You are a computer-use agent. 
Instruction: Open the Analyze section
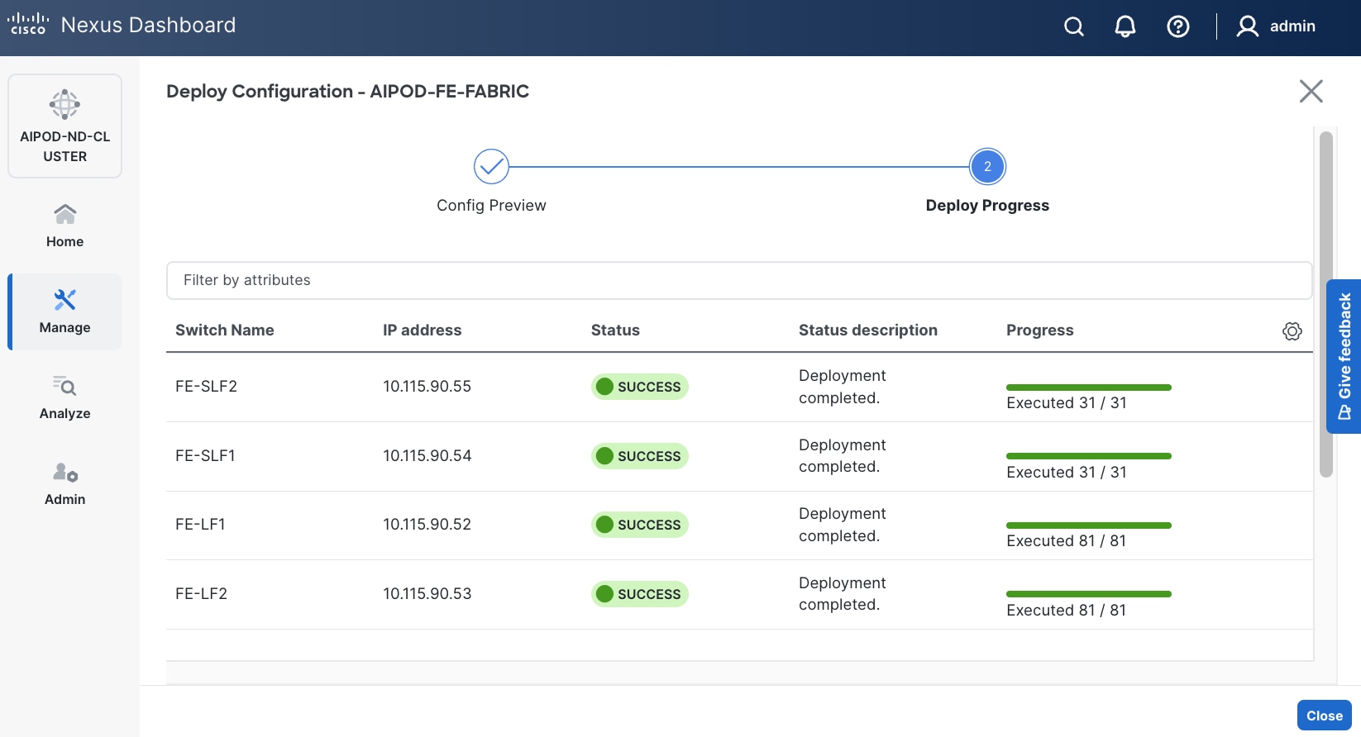point(64,397)
